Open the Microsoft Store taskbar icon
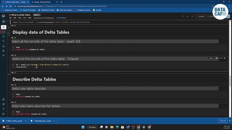This screenshot has height=130, width=232. (123, 127)
